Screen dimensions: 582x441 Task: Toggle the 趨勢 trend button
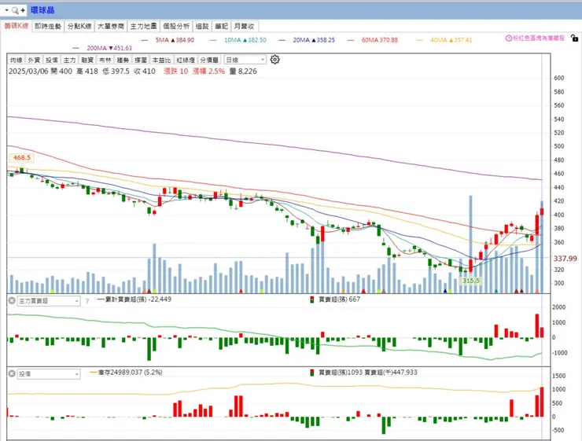pyautogui.click(x=123, y=60)
